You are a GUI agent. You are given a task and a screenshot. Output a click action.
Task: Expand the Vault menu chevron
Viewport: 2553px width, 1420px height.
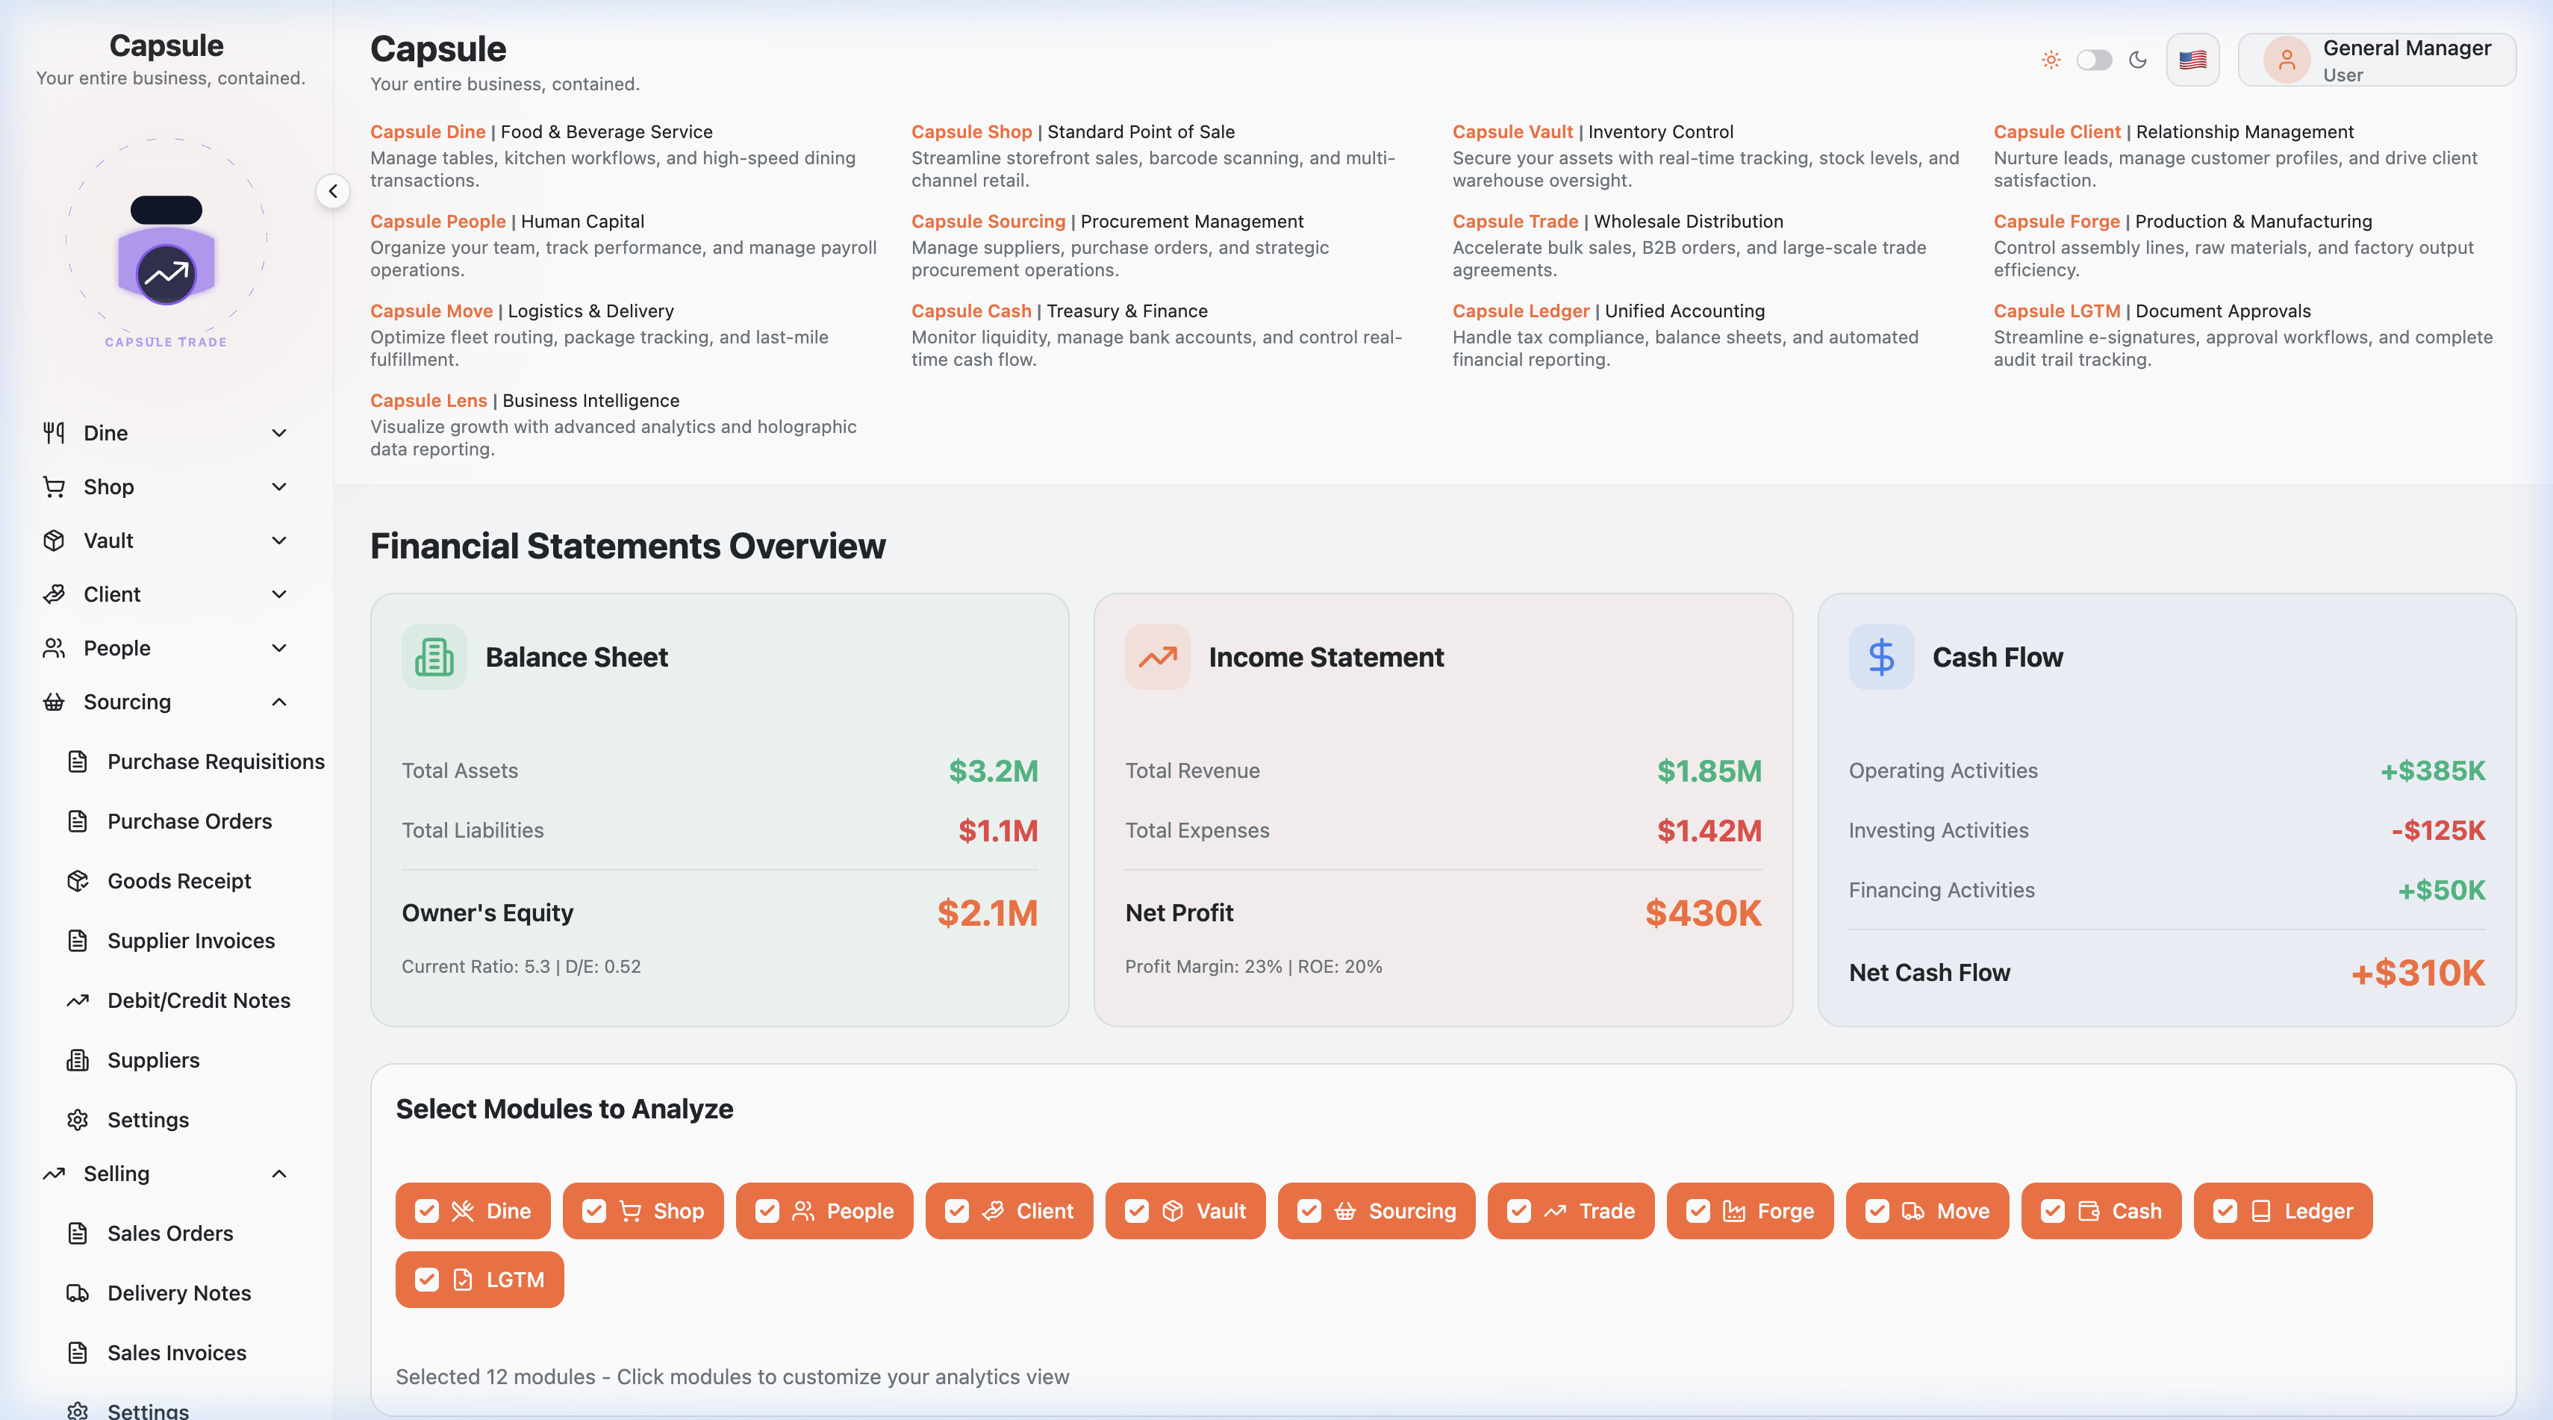(279, 540)
